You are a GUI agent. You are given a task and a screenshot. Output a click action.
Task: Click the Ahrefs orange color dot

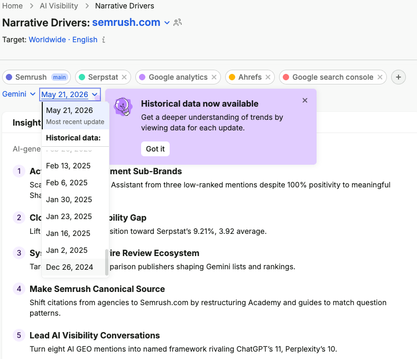click(x=232, y=77)
